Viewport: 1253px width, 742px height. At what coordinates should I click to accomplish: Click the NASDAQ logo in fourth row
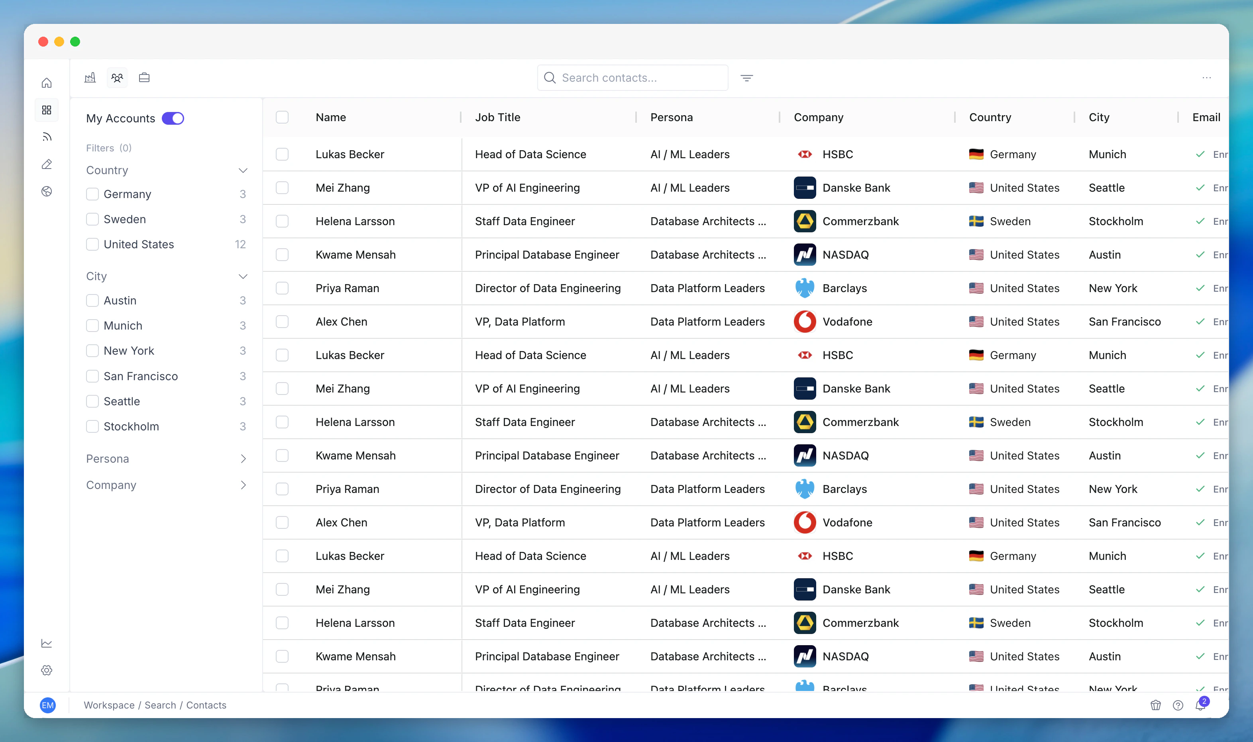click(x=805, y=255)
